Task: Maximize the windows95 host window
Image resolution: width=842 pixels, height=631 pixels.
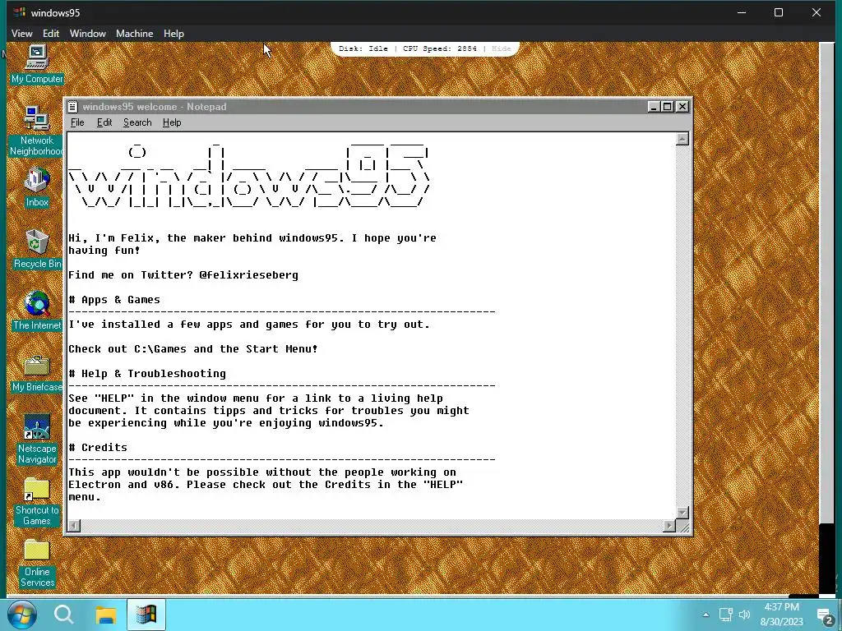Action: point(779,12)
